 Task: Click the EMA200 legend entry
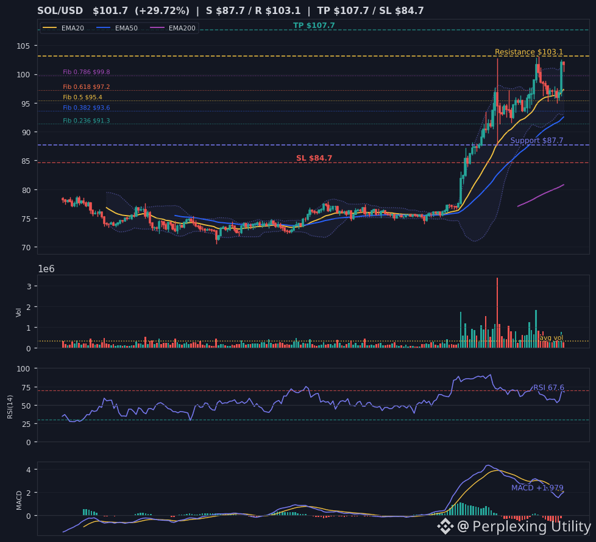(x=172, y=28)
